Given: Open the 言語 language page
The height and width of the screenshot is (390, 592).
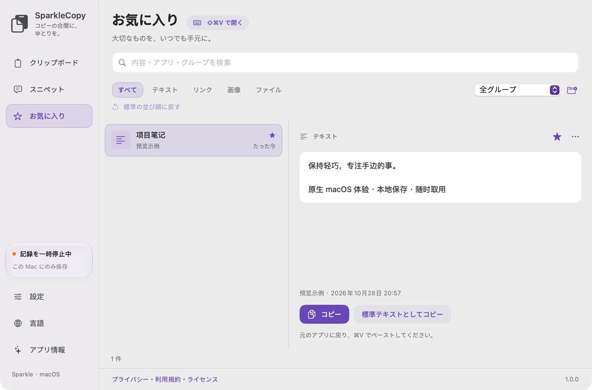Looking at the screenshot, I should [x=49, y=323].
